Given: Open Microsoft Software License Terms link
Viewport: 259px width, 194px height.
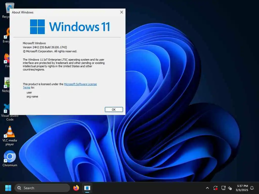Looking at the screenshot, I should (80, 84).
